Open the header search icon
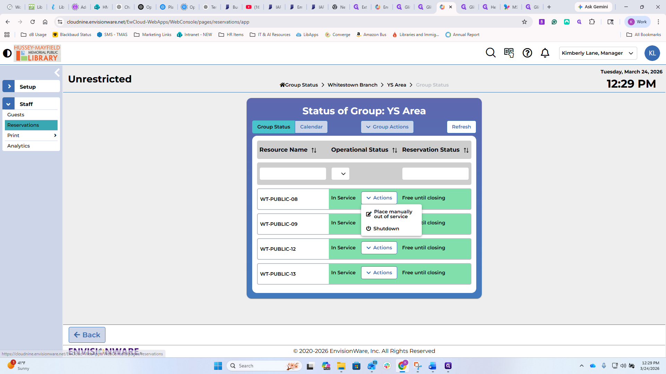 (490, 53)
